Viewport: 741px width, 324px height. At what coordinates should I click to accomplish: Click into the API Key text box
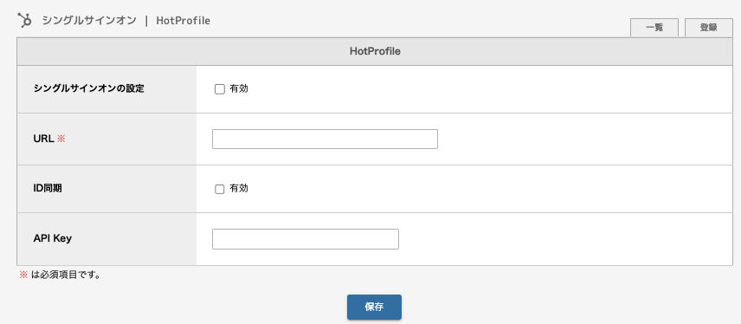(306, 239)
